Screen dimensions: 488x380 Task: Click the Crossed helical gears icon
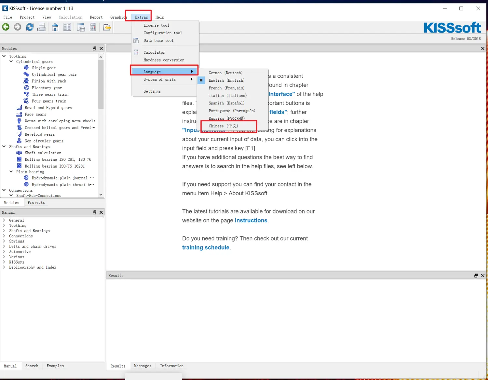click(19, 128)
